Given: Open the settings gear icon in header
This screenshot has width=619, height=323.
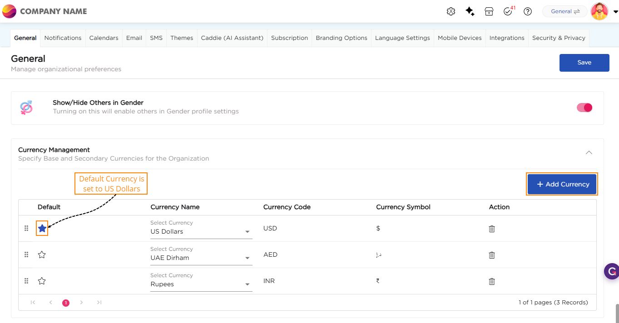Looking at the screenshot, I should 451,12.
